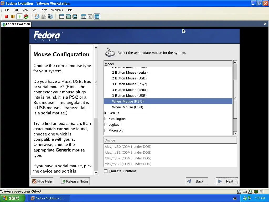Screen dimensions: 269x202
Task: Click the Quick Switch mode toolbar icon
Action: (x=68, y=17)
